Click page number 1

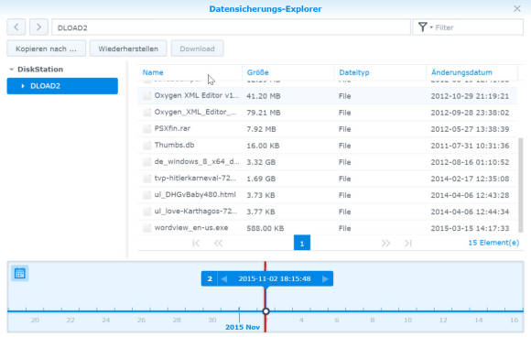tap(302, 243)
